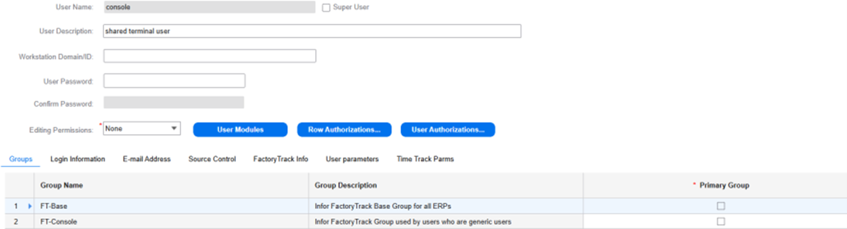Open User Authorizations dialog
847x229 pixels.
coord(447,130)
